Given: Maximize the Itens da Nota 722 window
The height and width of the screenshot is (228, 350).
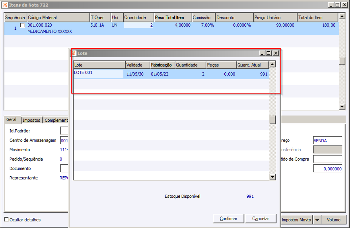Looking at the screenshot, I should [x=337, y=5].
